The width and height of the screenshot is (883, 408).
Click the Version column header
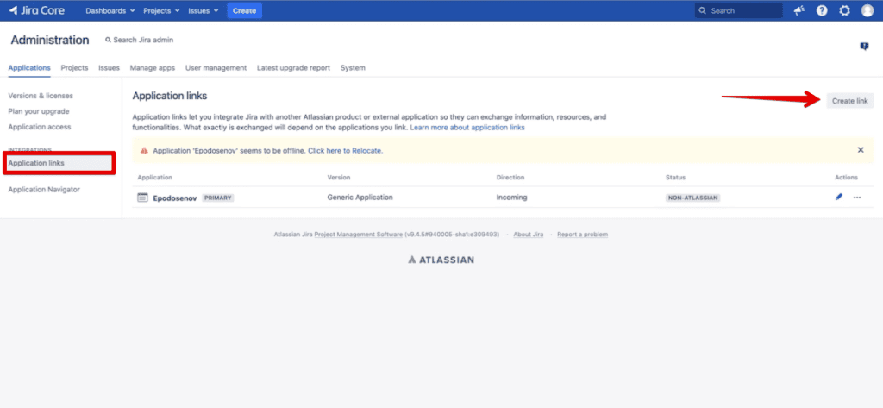tap(339, 177)
